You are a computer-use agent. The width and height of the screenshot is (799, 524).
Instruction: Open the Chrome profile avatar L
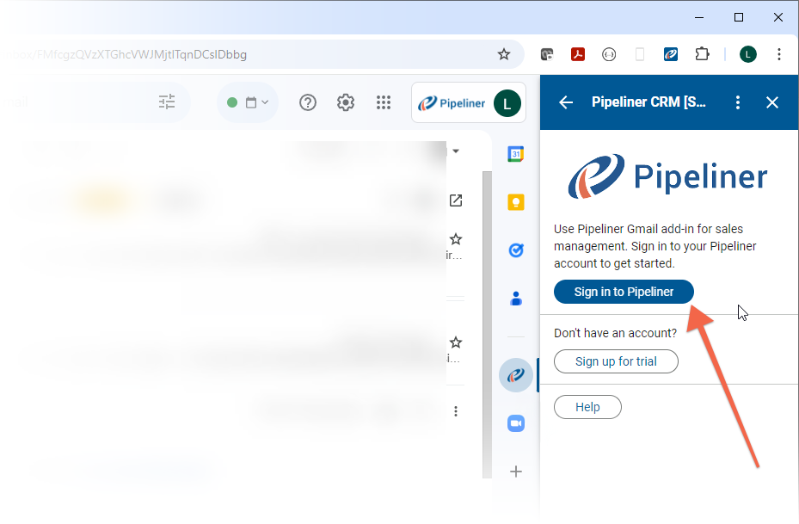(748, 54)
